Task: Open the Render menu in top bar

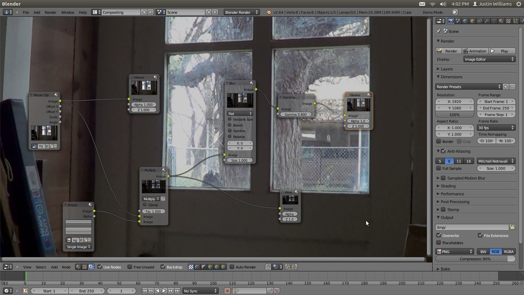Action: click(x=50, y=12)
